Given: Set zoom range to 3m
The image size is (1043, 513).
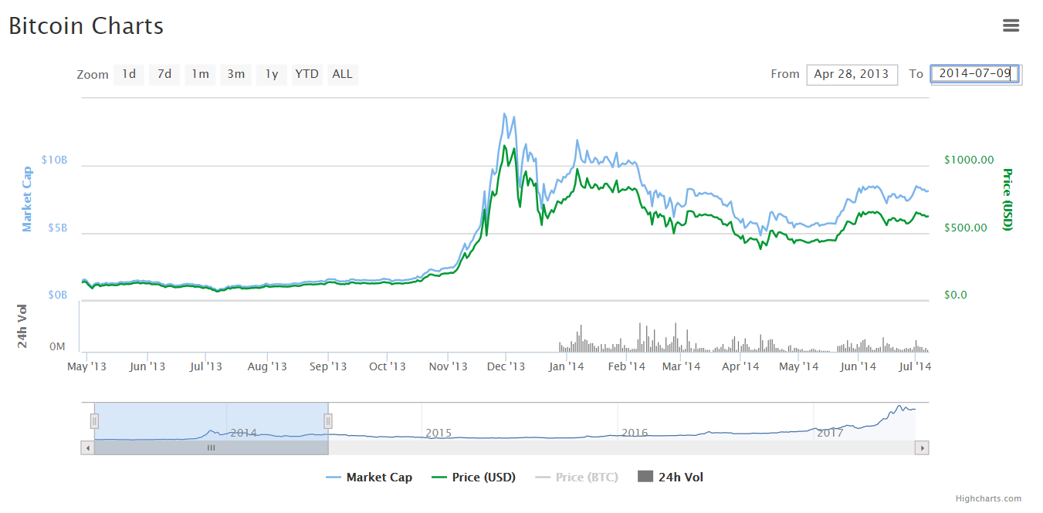Looking at the screenshot, I should click(235, 74).
